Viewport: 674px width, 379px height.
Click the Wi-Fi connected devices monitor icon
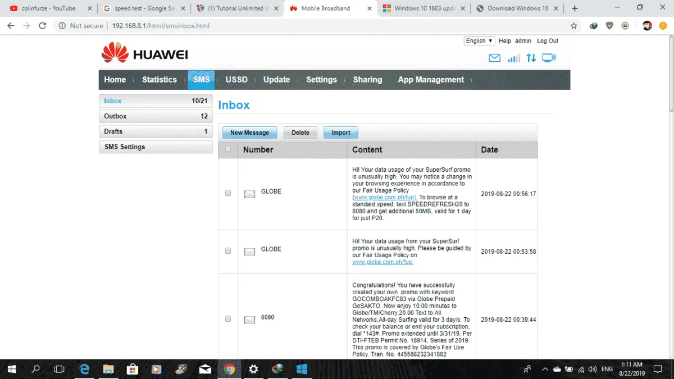coord(549,58)
